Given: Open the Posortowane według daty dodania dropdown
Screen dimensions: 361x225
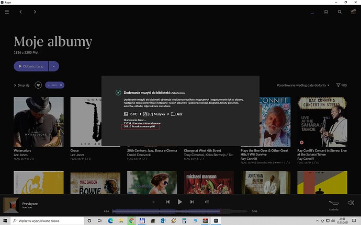Looking at the screenshot, I should (x=303, y=85).
